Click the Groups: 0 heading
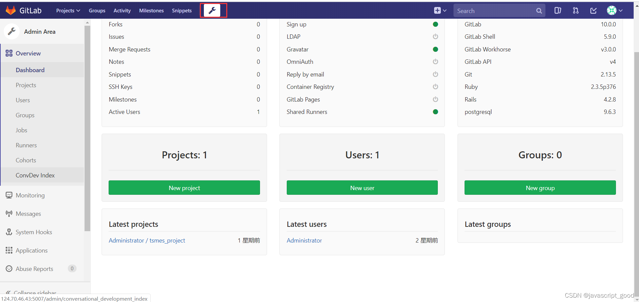This screenshot has height=302, width=639. pos(540,155)
